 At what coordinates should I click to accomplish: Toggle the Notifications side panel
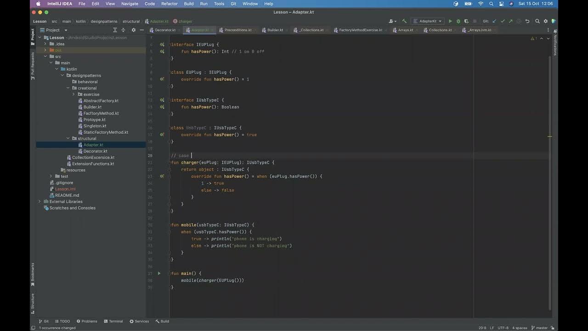click(554, 42)
